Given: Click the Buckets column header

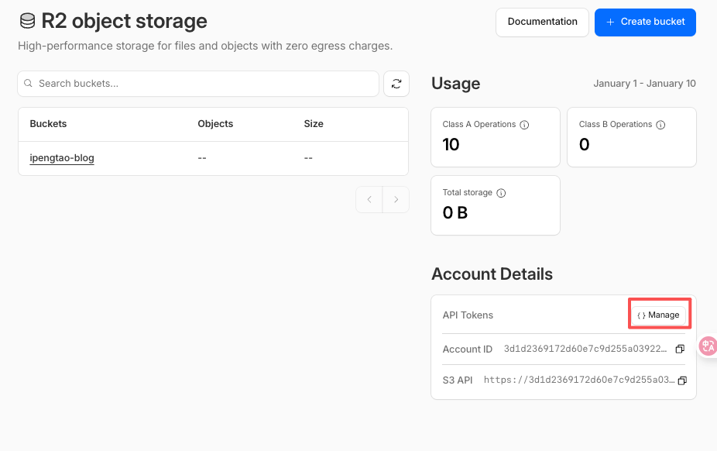Looking at the screenshot, I should (x=48, y=124).
